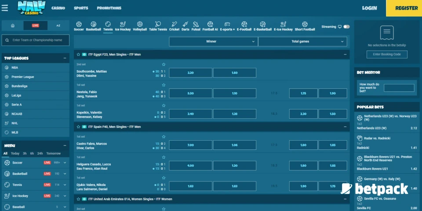Screen dimensions: 422x211
Task: Star the ITF Egypt F23 league
Action: 78,55
